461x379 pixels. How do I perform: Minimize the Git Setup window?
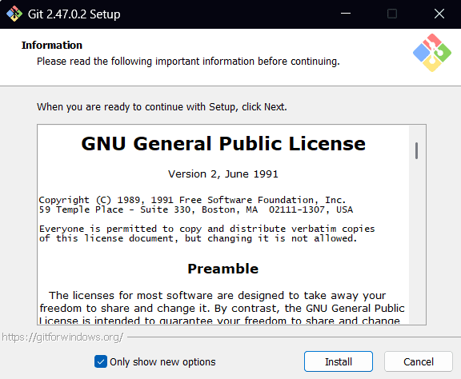pos(346,14)
